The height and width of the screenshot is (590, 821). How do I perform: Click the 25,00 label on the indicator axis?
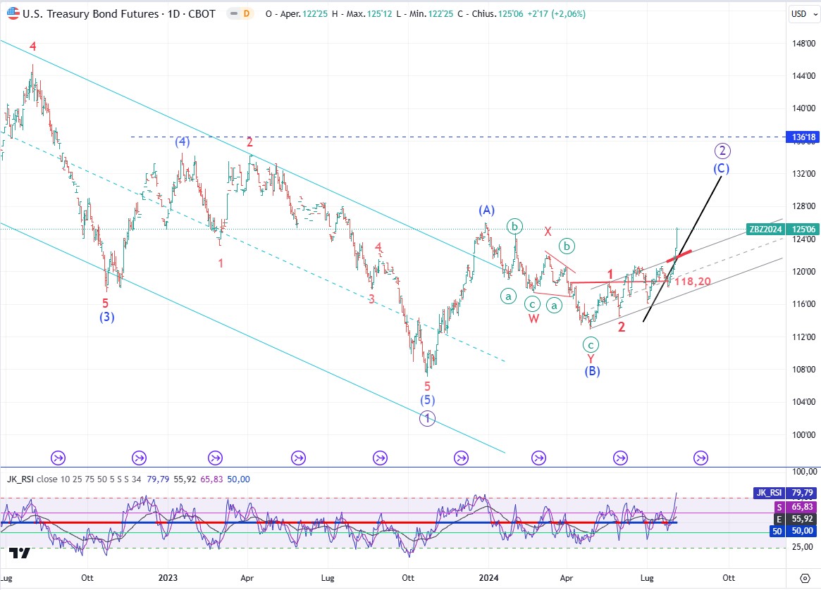(803, 547)
